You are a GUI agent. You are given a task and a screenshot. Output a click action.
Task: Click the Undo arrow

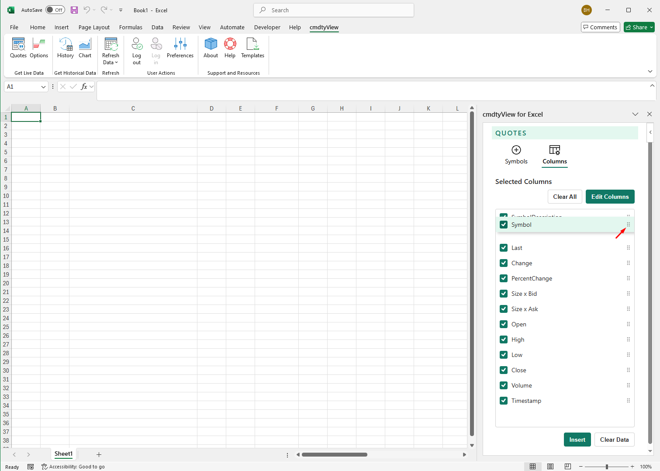(87, 10)
